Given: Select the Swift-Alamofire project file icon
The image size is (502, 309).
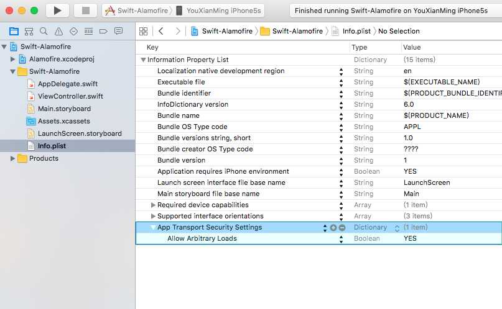Looking at the screenshot, I should (14, 47).
